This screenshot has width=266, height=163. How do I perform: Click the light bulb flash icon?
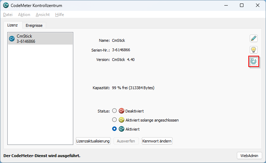(x=254, y=50)
